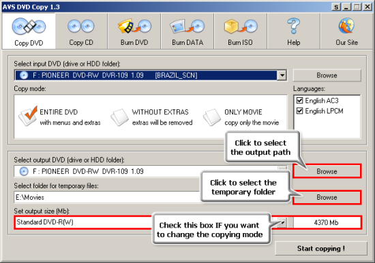Minimize the AVS DVD Copy window

[346, 7]
